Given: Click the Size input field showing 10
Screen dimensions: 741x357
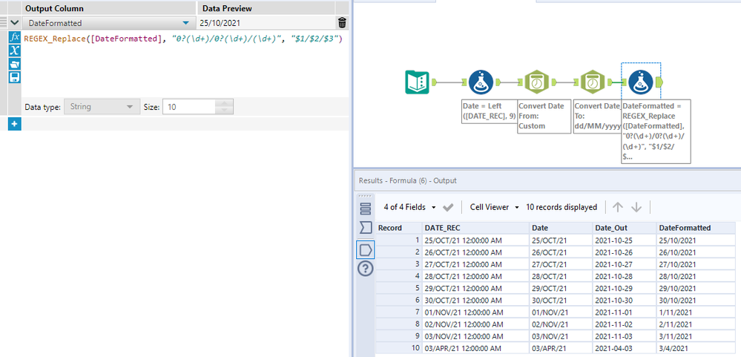Looking at the screenshot, I should tap(189, 107).
